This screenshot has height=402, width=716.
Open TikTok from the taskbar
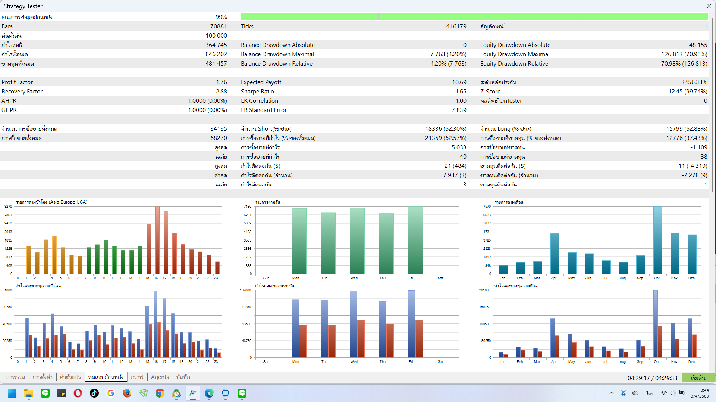pyautogui.click(x=94, y=393)
